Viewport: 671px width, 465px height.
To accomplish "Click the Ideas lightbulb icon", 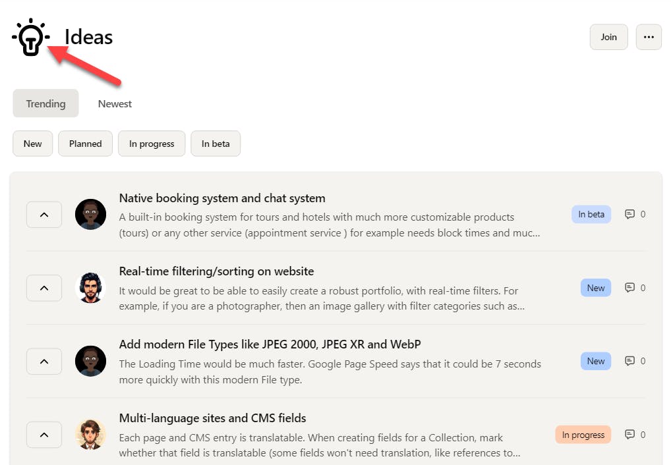I will coord(31,38).
